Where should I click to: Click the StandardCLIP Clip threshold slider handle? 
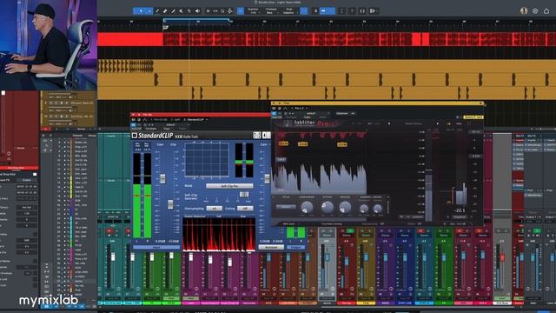pyautogui.click(x=170, y=204)
